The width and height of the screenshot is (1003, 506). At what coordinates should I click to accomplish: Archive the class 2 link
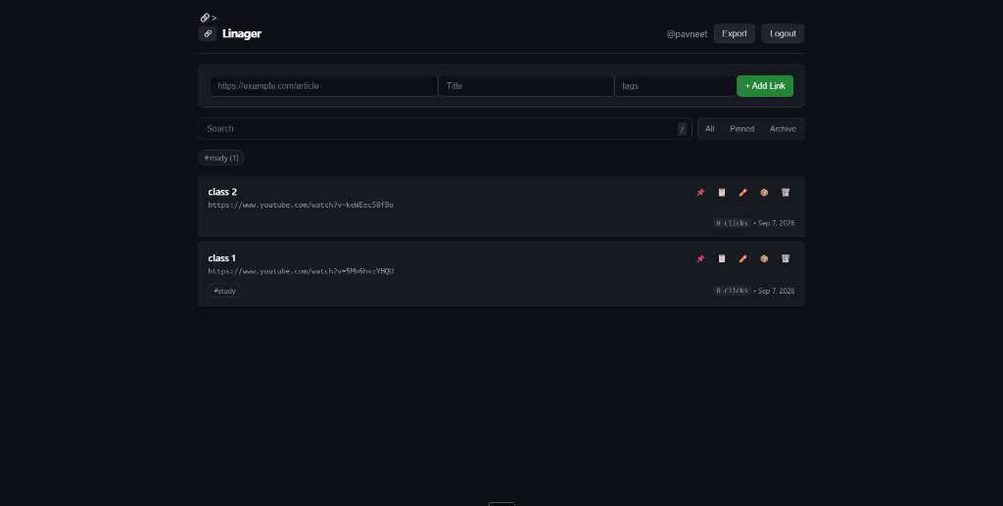[x=764, y=192]
